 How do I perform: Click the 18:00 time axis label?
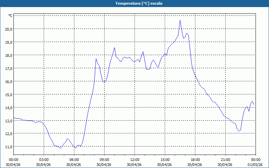pyautogui.click(x=195, y=160)
